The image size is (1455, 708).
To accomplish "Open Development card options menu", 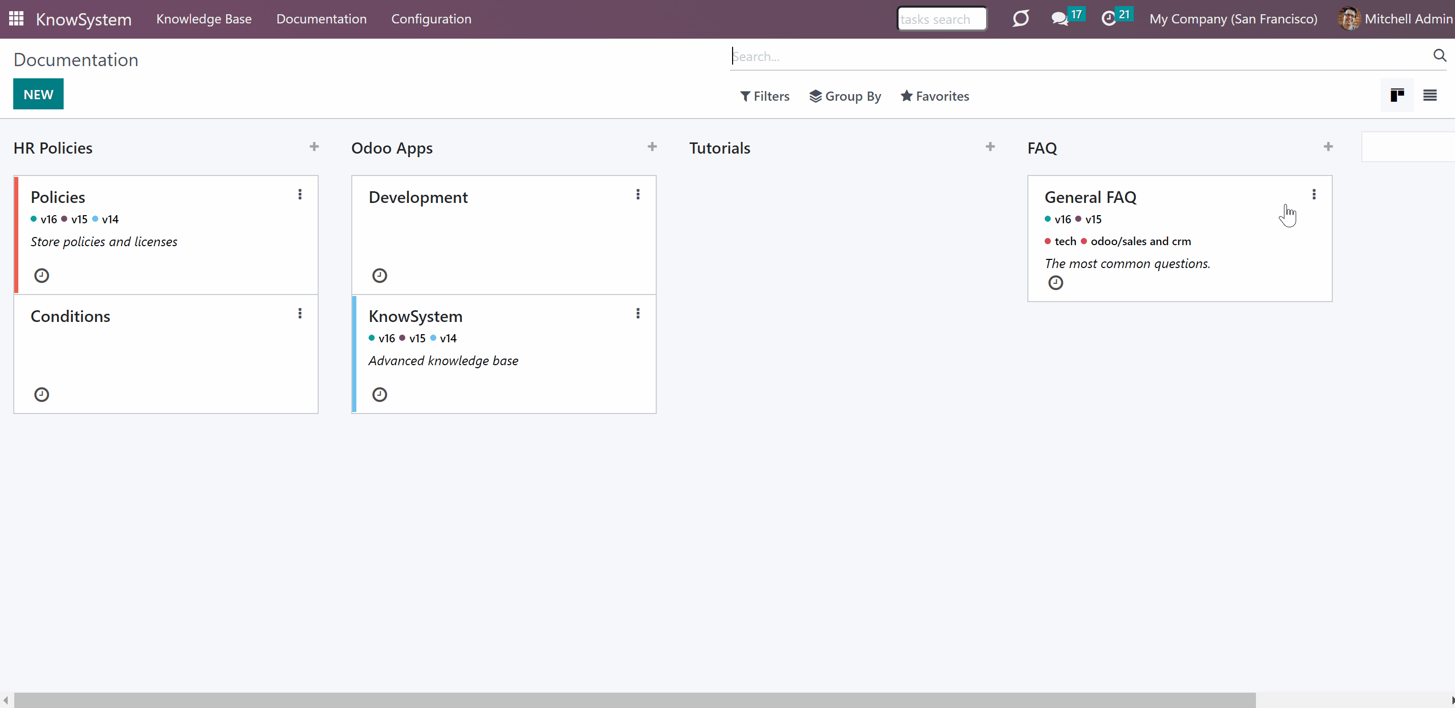I will 638,195.
